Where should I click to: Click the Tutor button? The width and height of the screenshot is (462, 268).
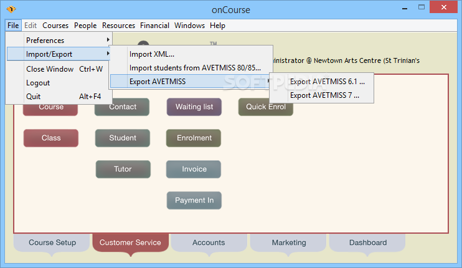(123, 170)
